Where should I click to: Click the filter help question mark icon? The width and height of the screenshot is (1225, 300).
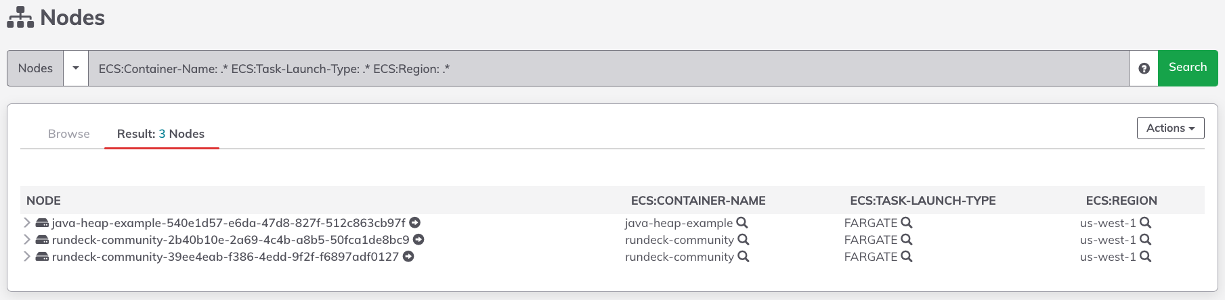tap(1144, 68)
